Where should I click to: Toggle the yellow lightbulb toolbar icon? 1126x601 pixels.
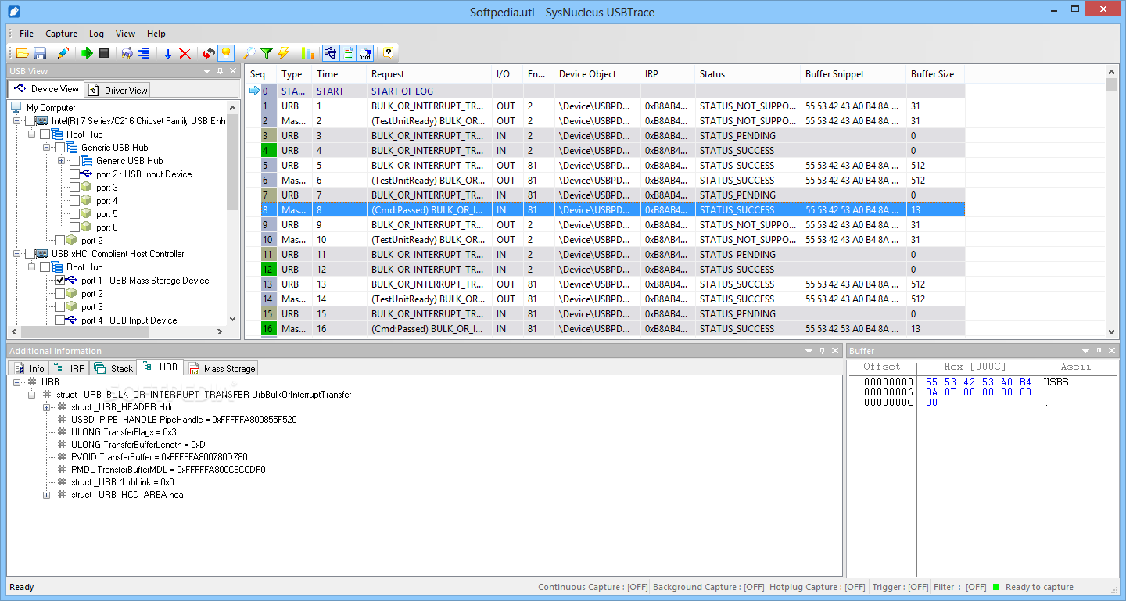[226, 53]
